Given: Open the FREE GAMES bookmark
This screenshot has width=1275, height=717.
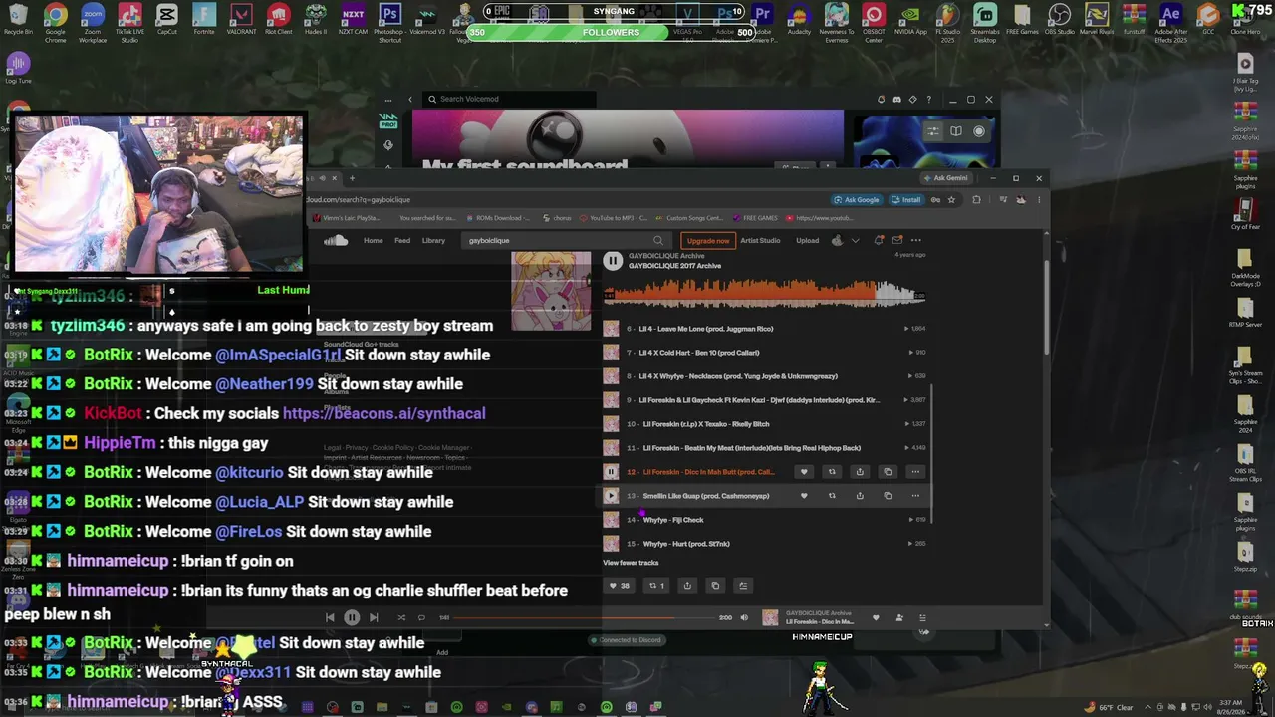Looking at the screenshot, I should coord(756,218).
